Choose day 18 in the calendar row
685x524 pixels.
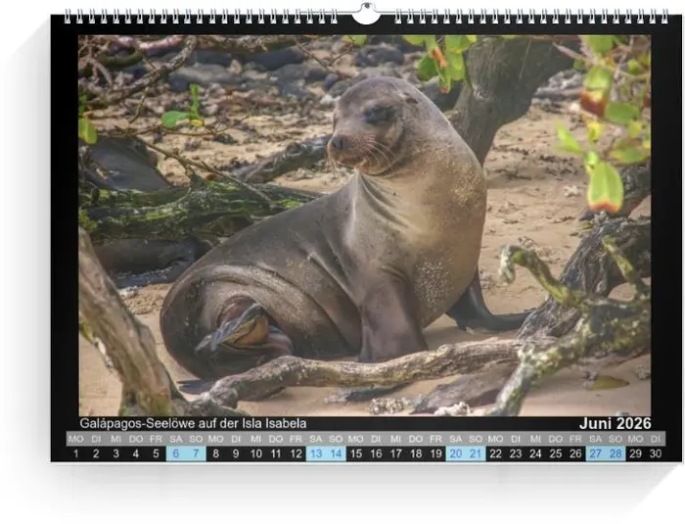click(x=416, y=453)
